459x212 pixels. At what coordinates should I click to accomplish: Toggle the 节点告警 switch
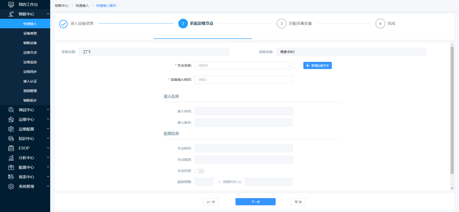click(x=200, y=171)
